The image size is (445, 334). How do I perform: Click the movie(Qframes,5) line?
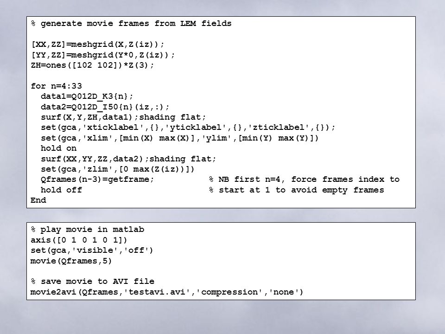point(71,261)
